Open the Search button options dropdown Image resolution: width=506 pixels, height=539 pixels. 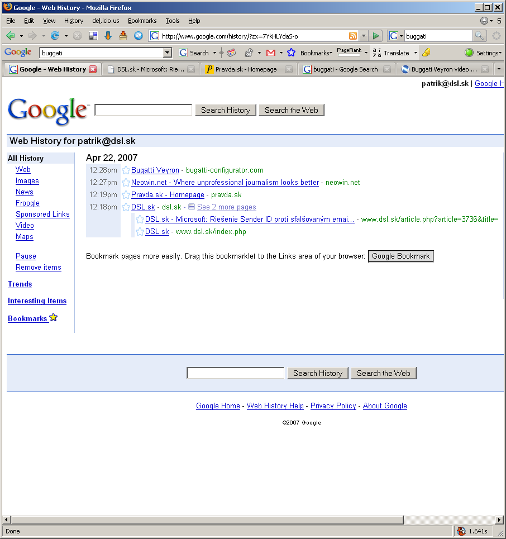tap(215, 53)
